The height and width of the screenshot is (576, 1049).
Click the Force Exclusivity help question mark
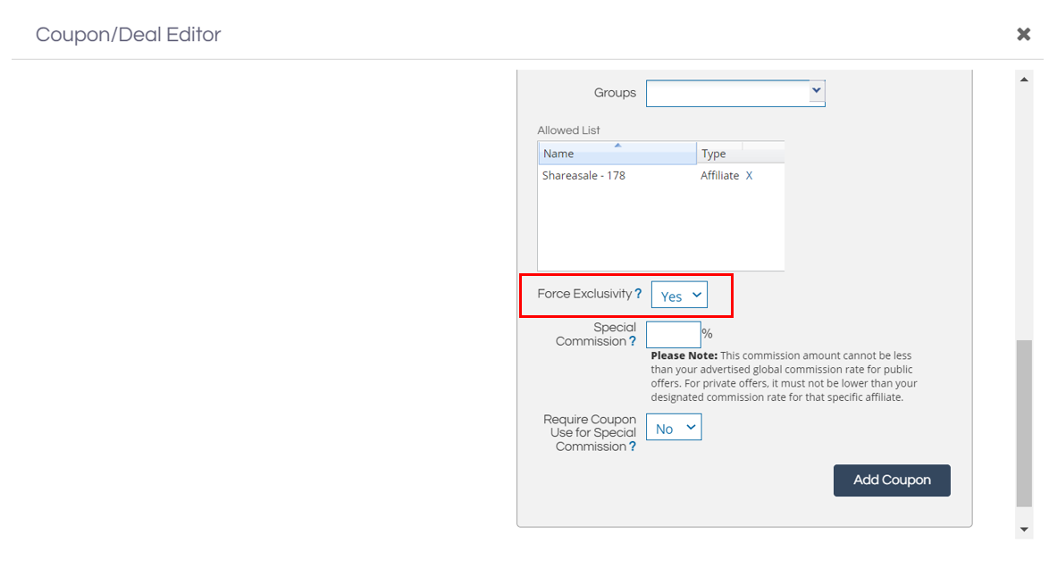click(x=638, y=294)
